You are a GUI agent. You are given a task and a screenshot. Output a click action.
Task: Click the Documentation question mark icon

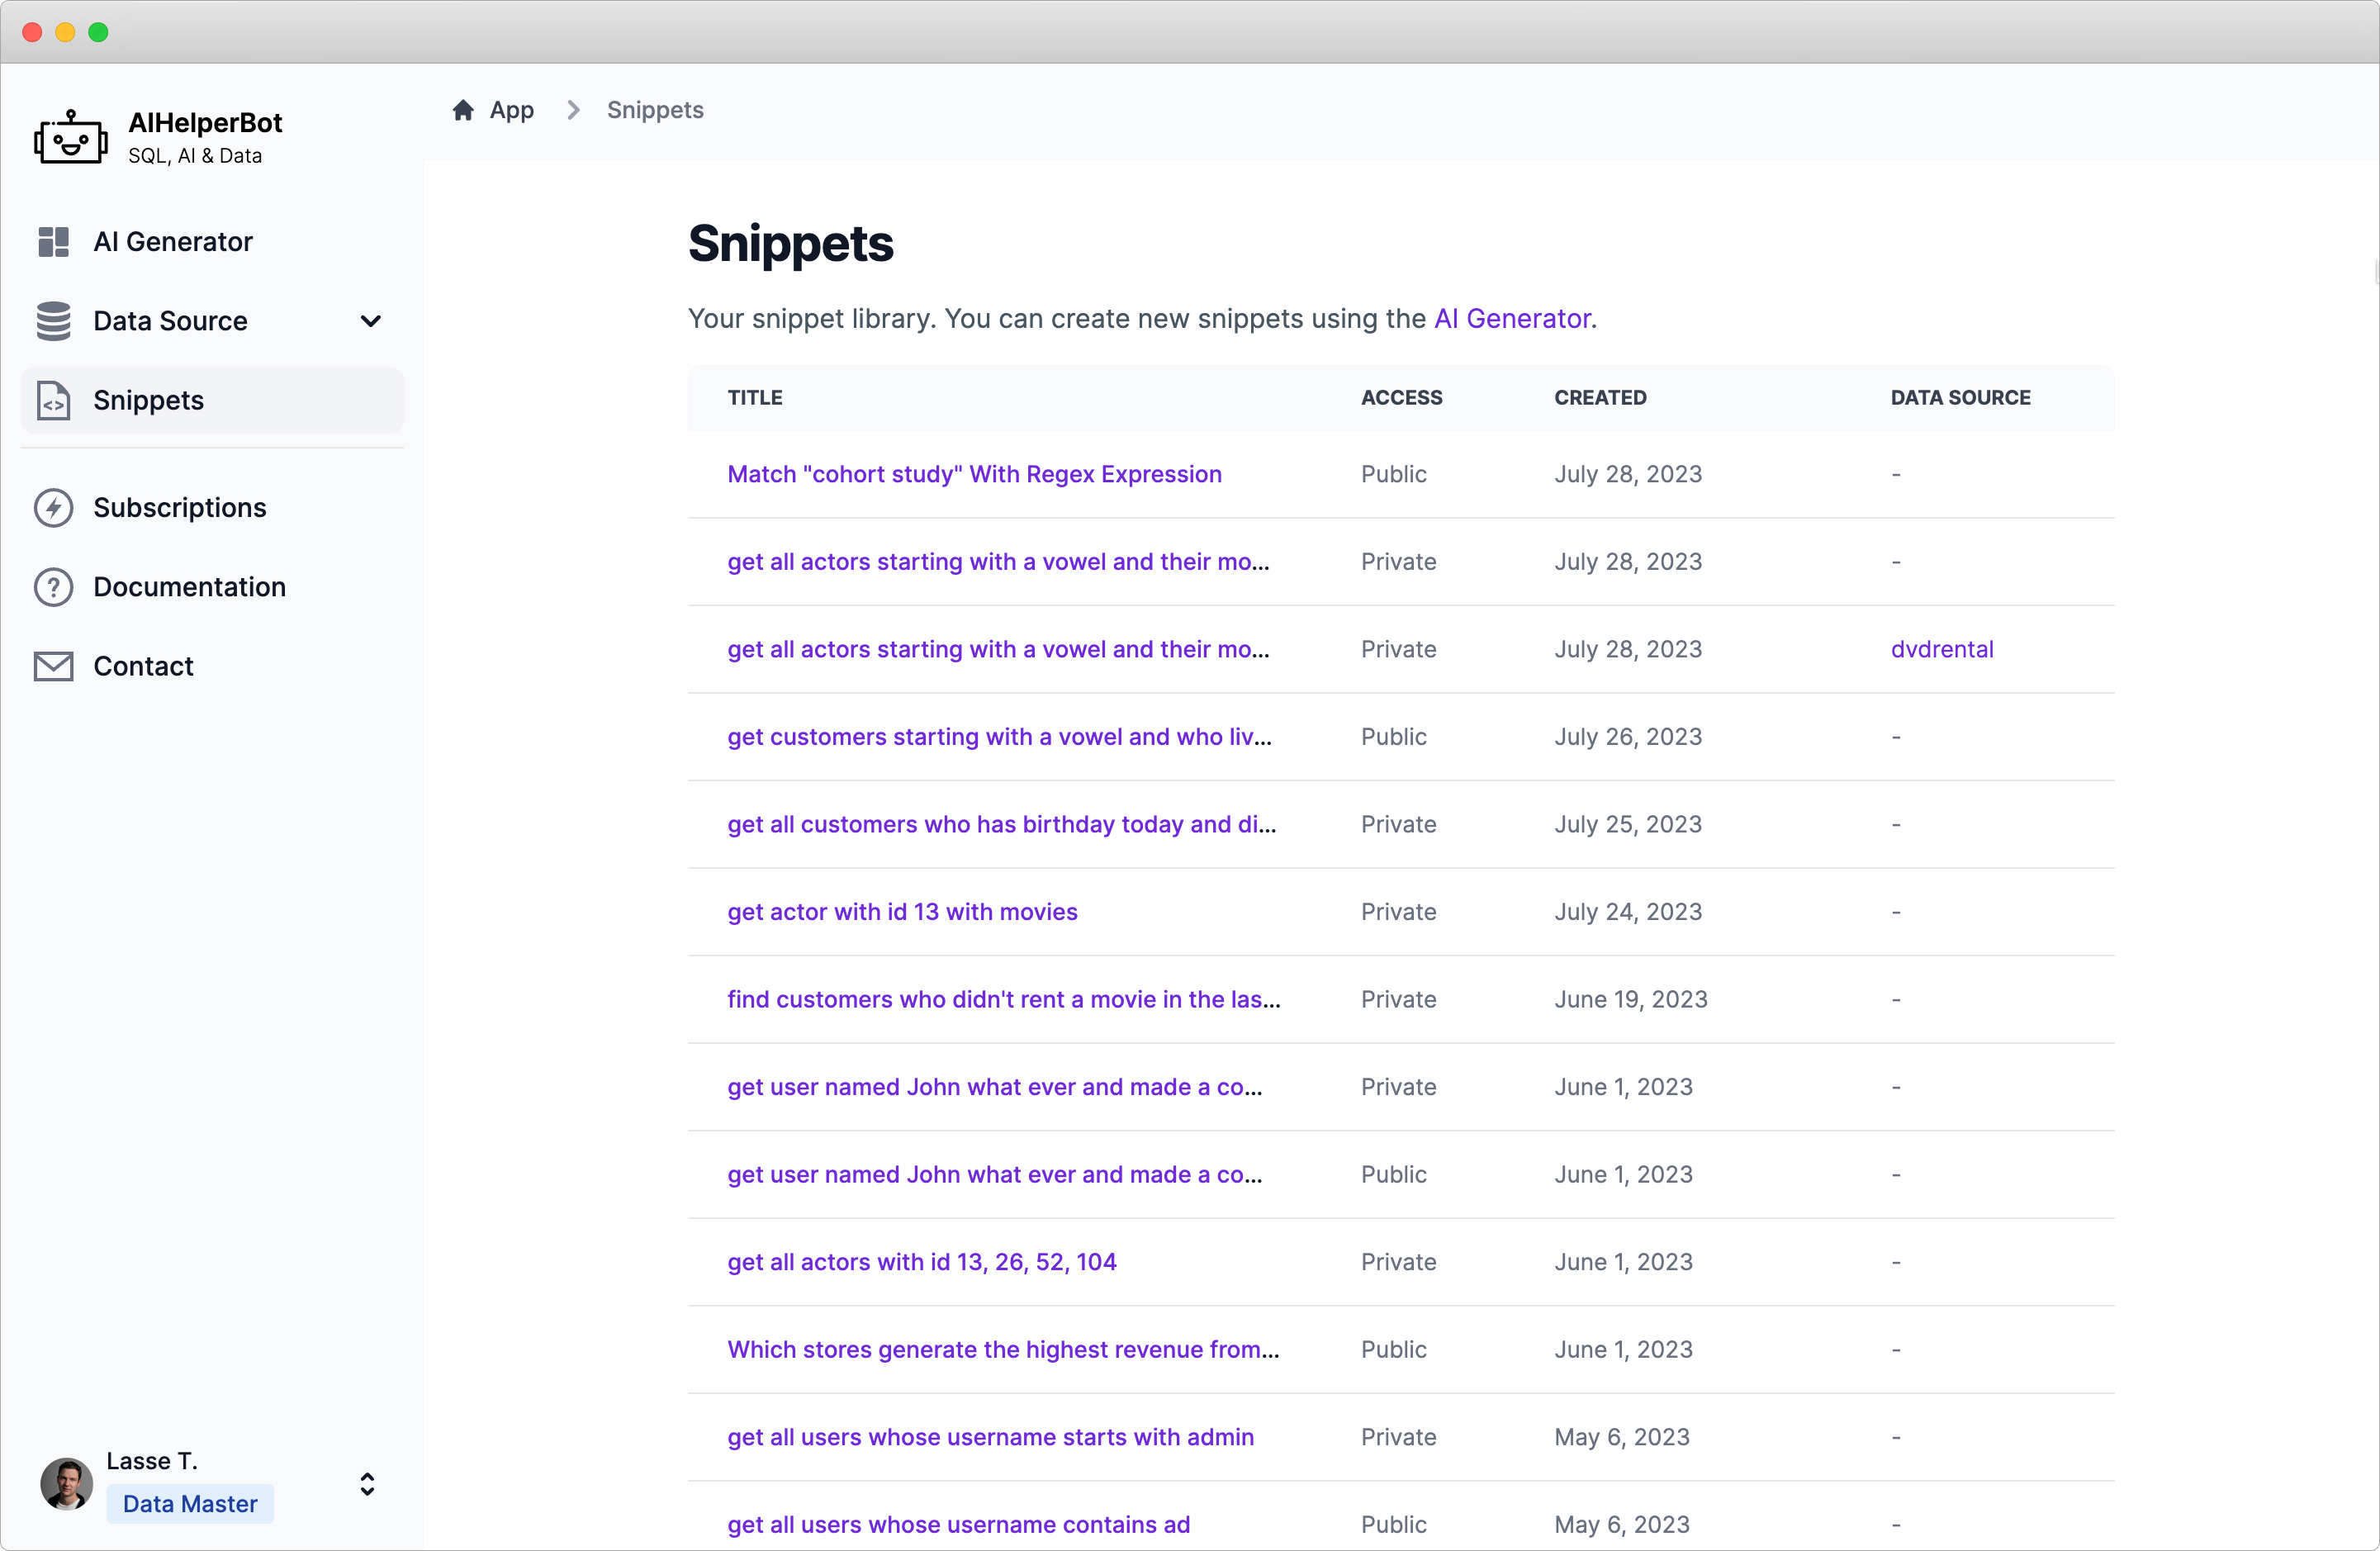53,587
